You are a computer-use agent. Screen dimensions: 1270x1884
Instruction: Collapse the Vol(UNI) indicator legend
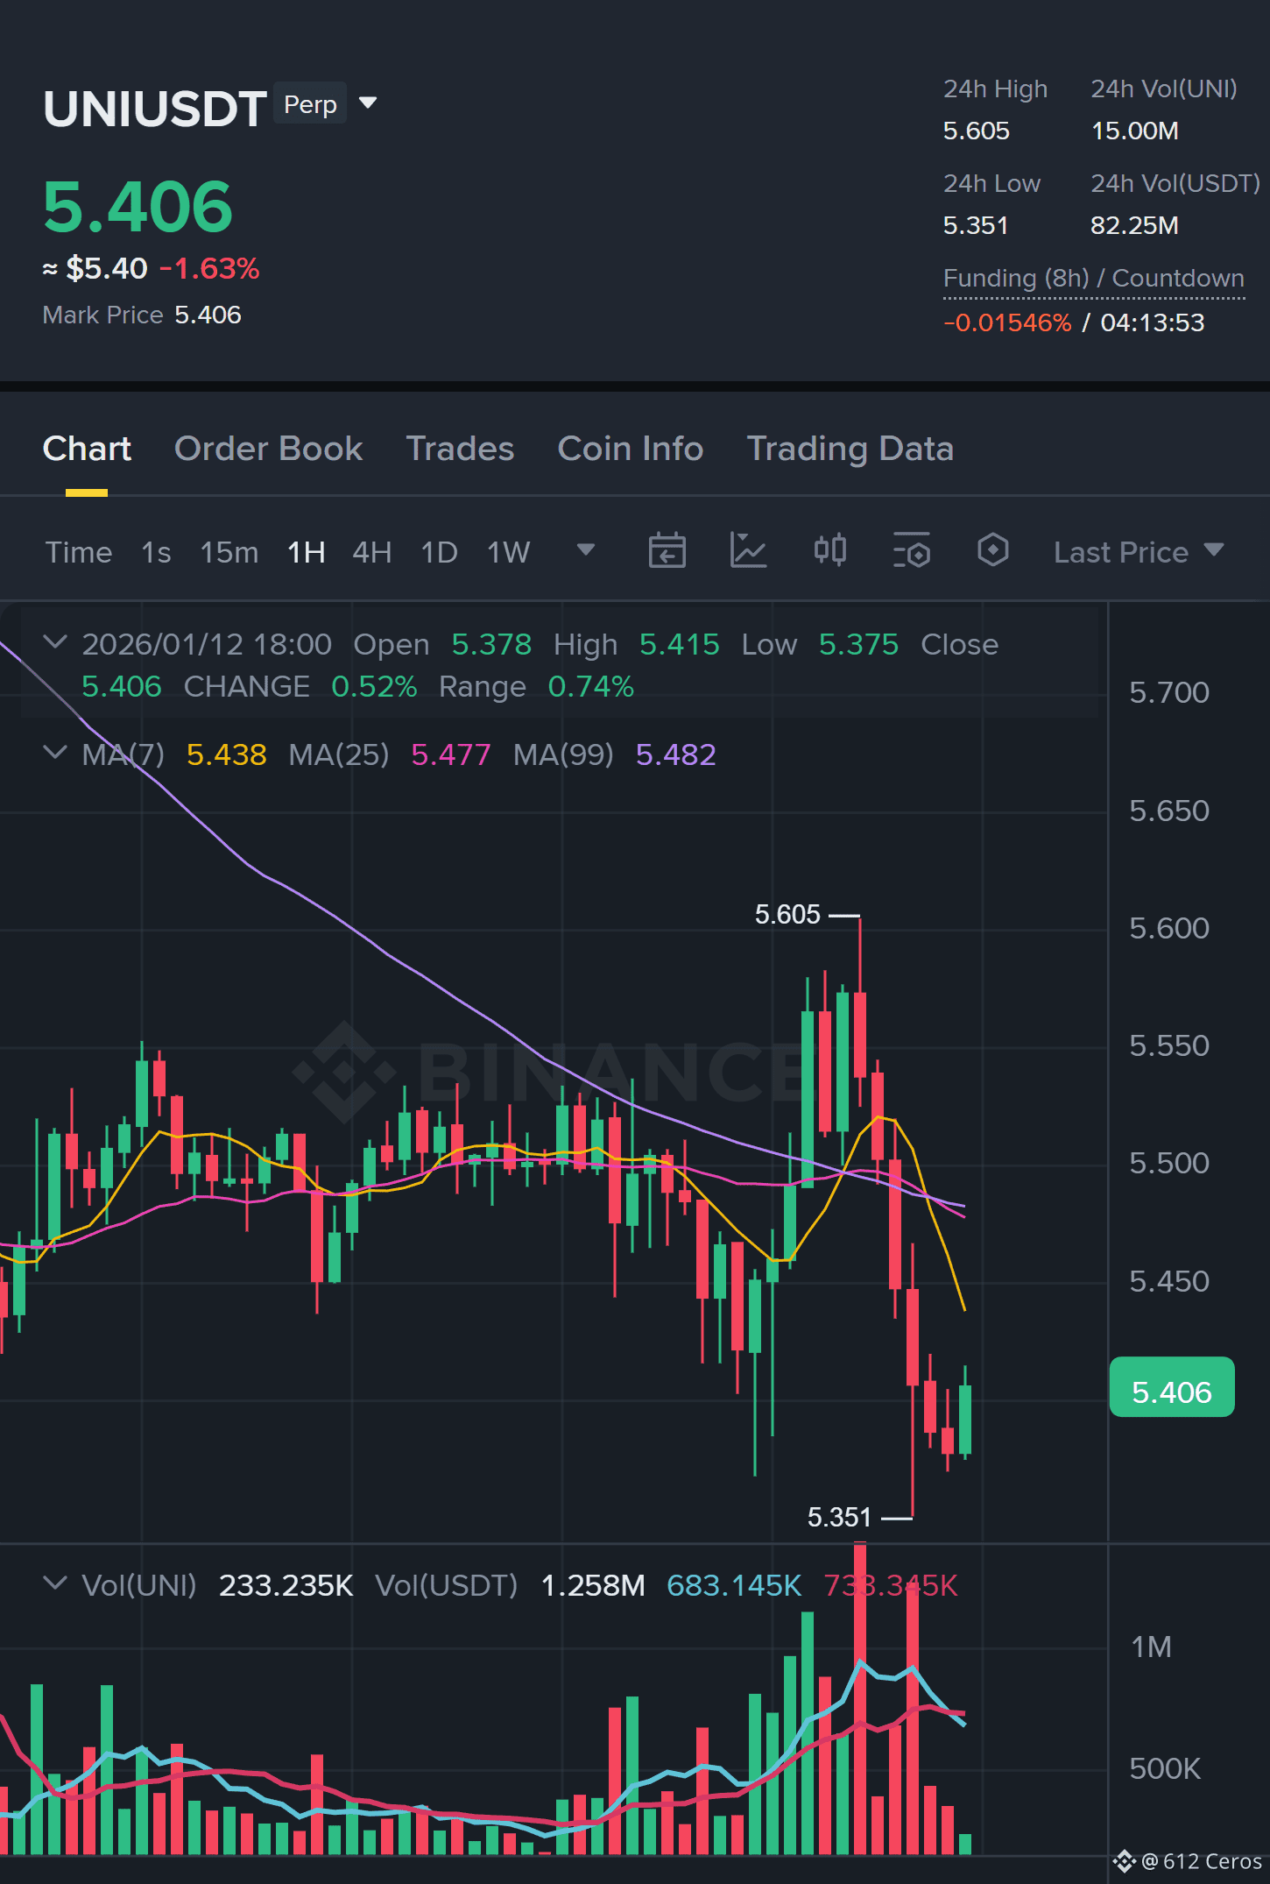pyautogui.click(x=55, y=1583)
